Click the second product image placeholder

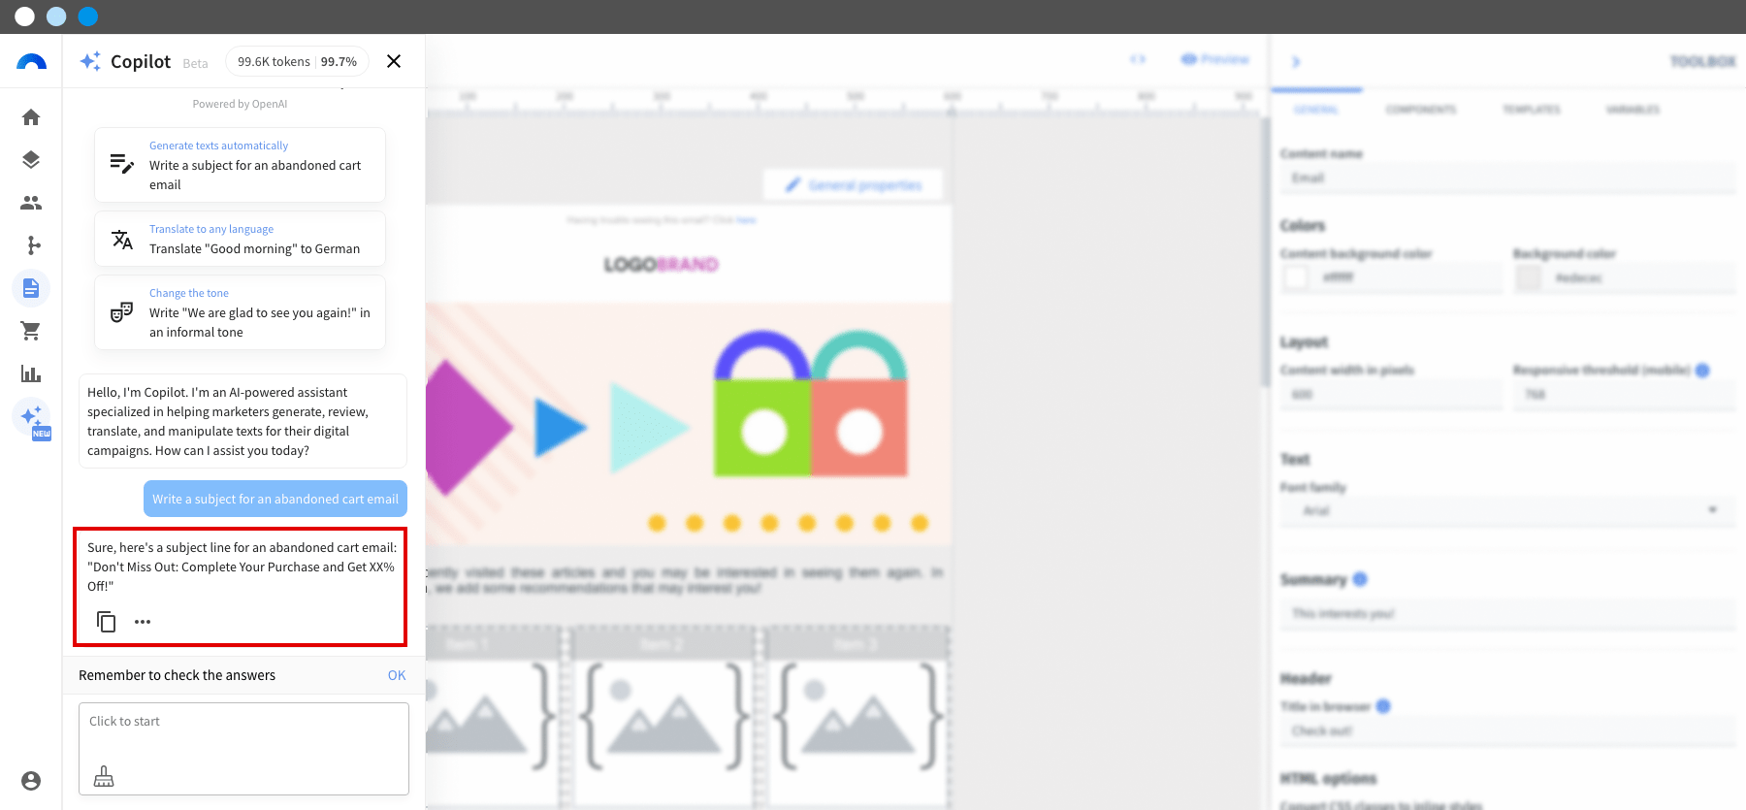tap(665, 718)
